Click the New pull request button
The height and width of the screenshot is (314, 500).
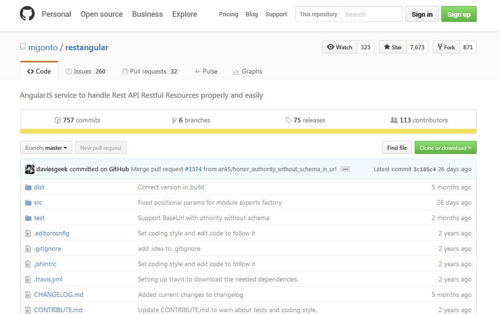[x=101, y=148]
